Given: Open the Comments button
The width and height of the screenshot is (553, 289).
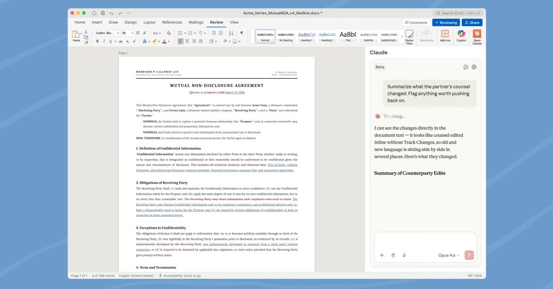Looking at the screenshot, I should coord(416,23).
